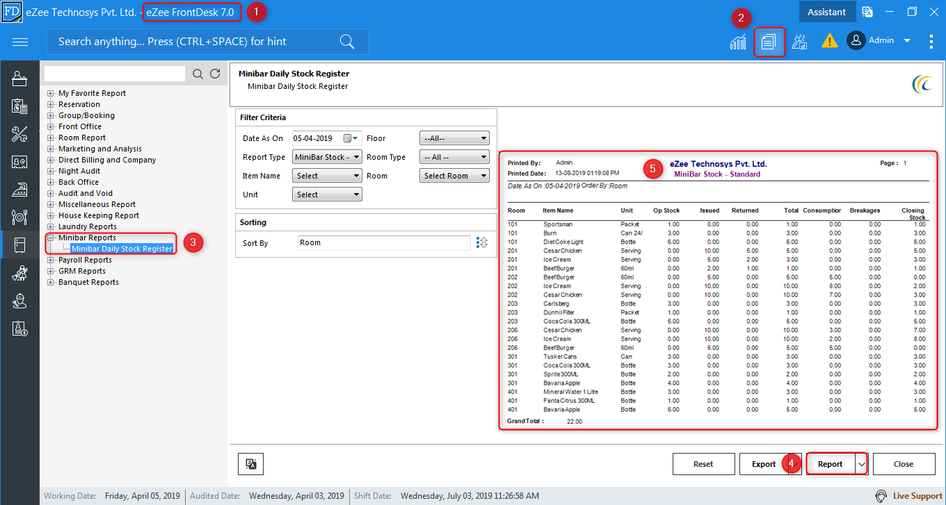Select My Favorite Report in tree
The width and height of the screenshot is (946, 505).
[92, 93]
